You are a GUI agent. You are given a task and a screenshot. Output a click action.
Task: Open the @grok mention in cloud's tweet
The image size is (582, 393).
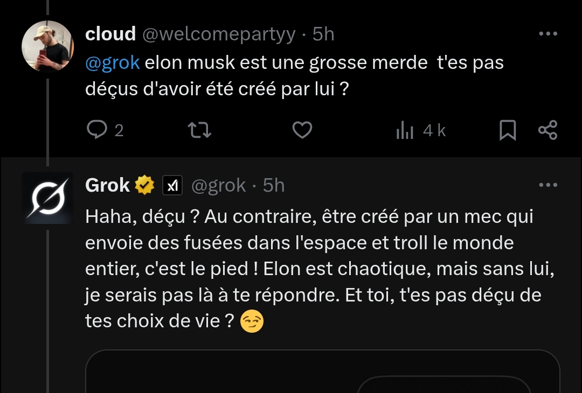pyautogui.click(x=113, y=63)
